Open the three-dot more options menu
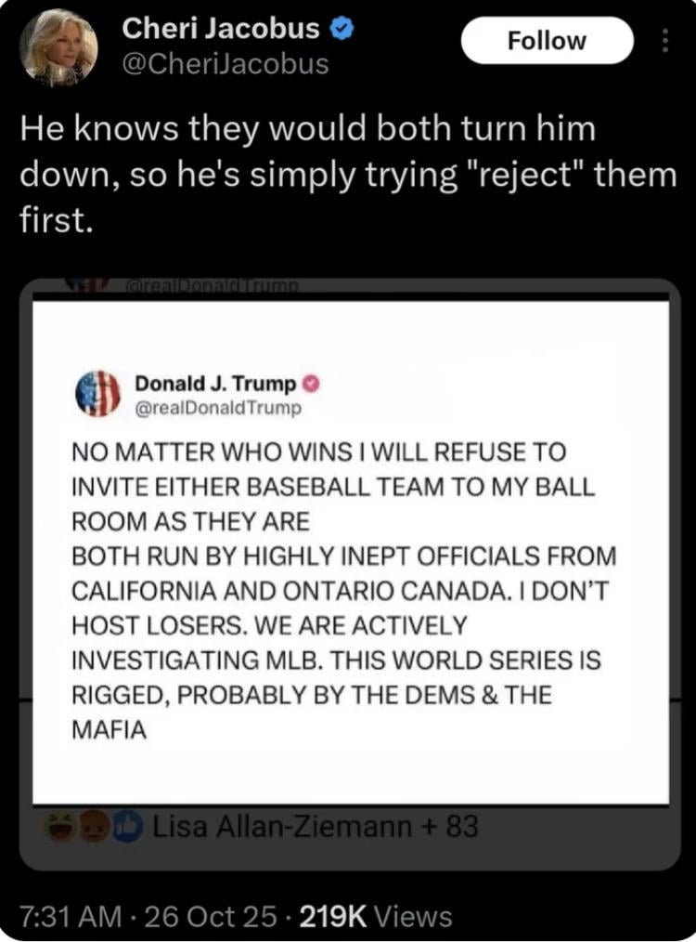696x942 pixels. coord(663,41)
